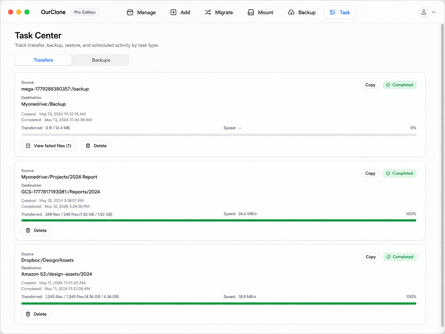The width and height of the screenshot is (445, 334).
Task: Click the Completed check icon on the mega backup task
Action: coord(388,85)
